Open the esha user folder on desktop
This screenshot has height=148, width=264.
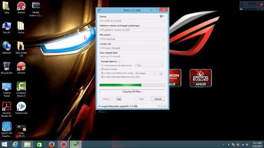pyautogui.click(x=7, y=7)
